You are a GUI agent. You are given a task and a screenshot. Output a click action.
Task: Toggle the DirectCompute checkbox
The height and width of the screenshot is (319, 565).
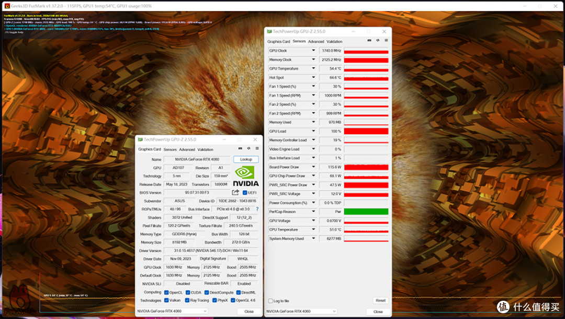click(x=206, y=292)
